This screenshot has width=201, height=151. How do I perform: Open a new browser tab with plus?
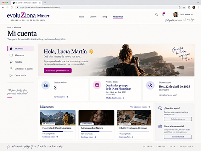(45, 2)
